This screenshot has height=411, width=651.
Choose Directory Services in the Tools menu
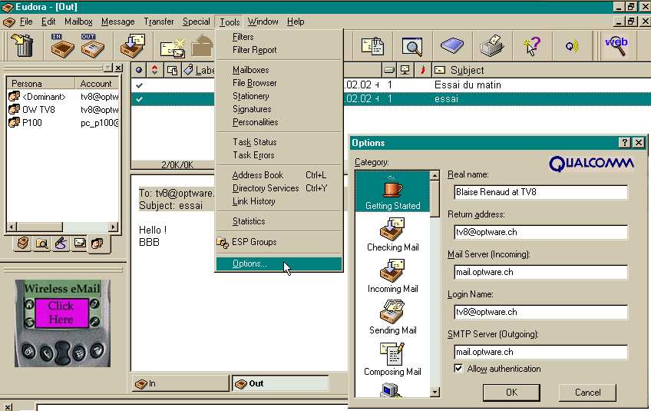click(x=279, y=188)
